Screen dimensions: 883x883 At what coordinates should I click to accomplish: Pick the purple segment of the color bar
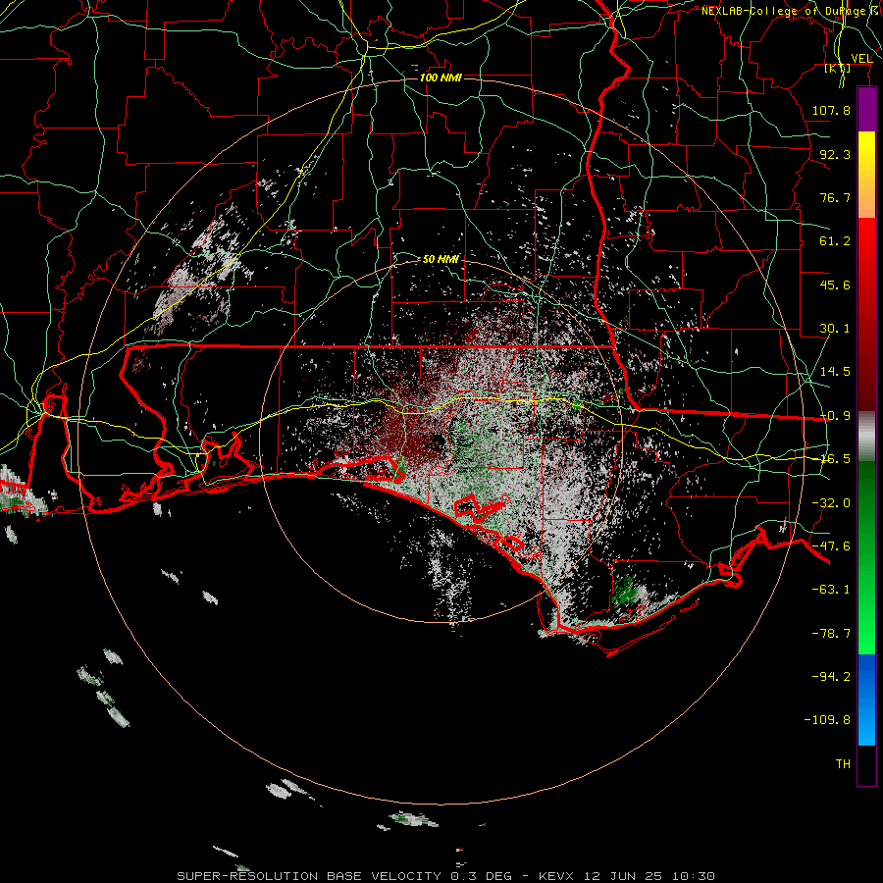click(x=866, y=110)
